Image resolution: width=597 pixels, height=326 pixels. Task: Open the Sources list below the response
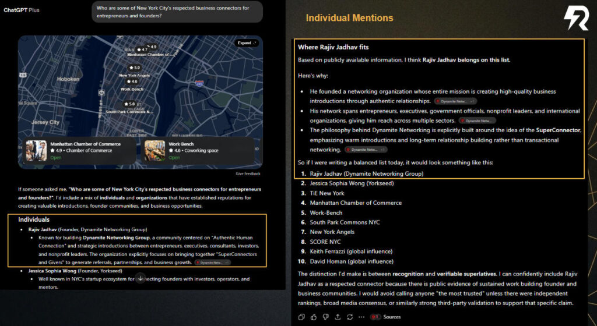[x=386, y=317]
